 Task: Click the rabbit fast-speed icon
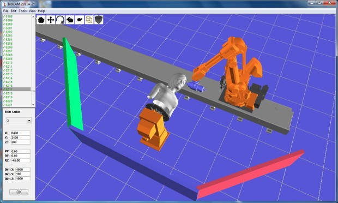(70, 20)
